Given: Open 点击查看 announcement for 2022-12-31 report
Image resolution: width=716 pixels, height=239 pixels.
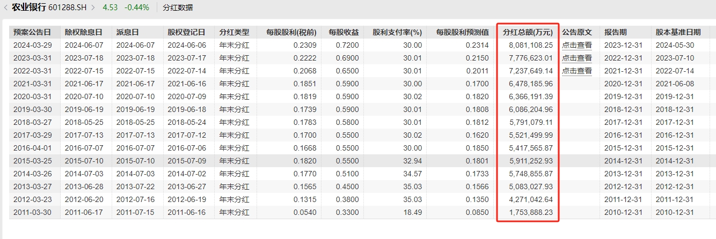Looking at the screenshot, I should click(x=576, y=58).
